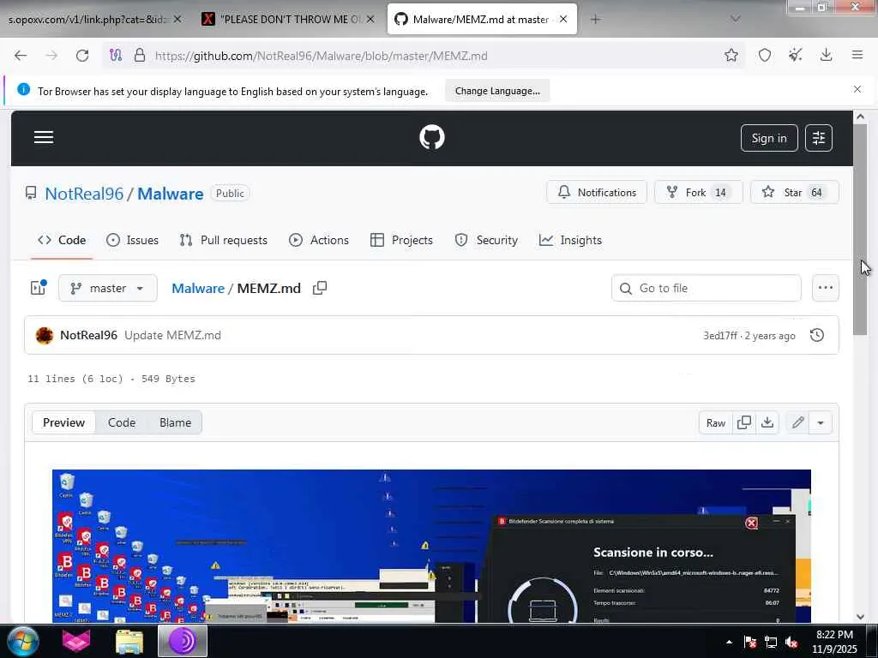
Task: Fork the repository with Fork button
Action: [698, 193]
